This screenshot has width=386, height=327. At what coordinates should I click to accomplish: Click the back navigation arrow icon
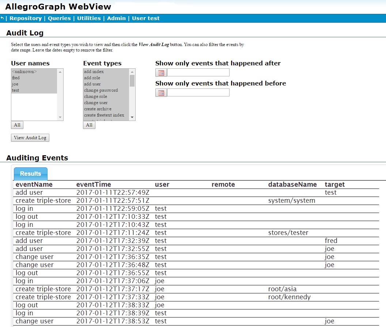click(x=3, y=18)
